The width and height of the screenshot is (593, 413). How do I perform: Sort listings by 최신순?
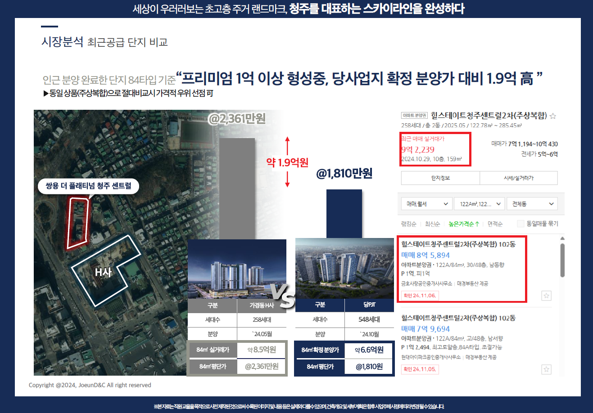[x=432, y=224]
